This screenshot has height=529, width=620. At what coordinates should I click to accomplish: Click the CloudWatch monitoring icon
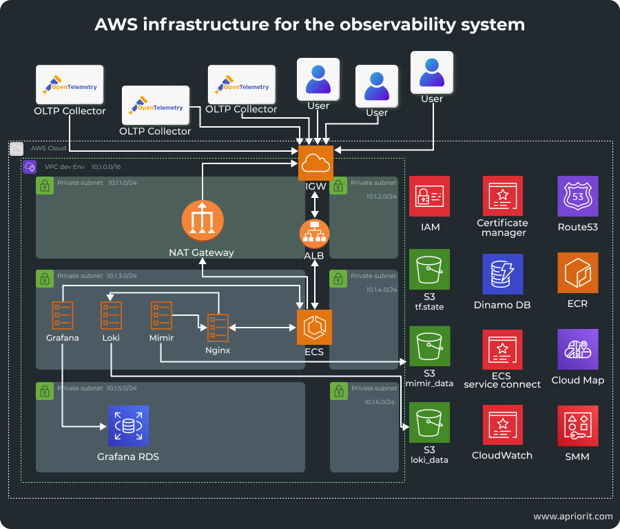point(502,425)
